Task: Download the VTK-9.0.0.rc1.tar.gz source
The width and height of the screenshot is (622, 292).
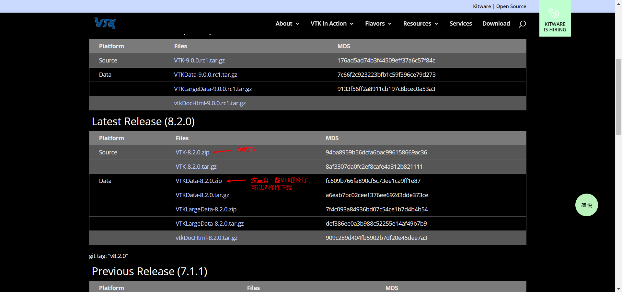Action: 199,60
